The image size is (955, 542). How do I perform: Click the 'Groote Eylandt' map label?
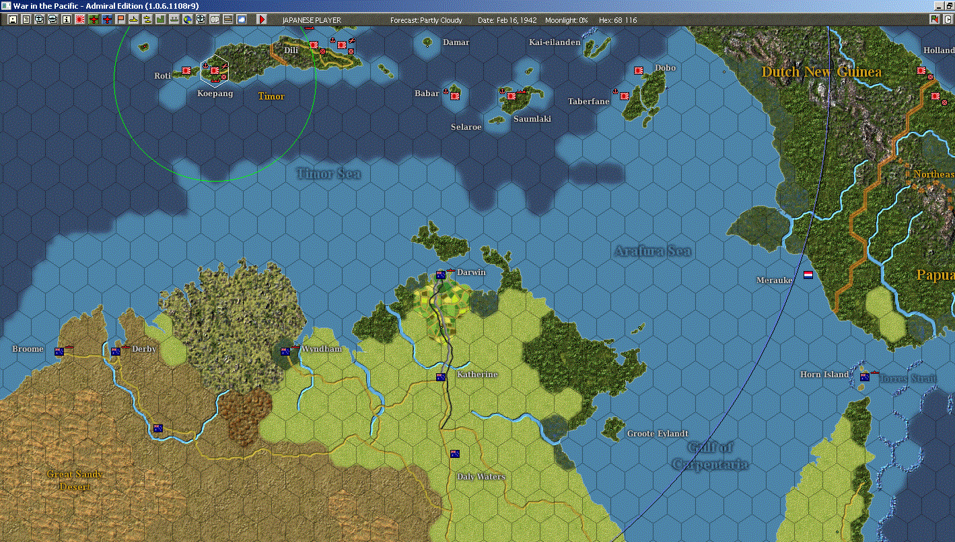(x=658, y=434)
